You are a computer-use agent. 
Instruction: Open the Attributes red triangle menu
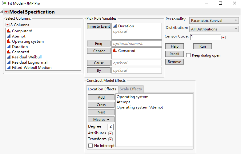pos(110,133)
